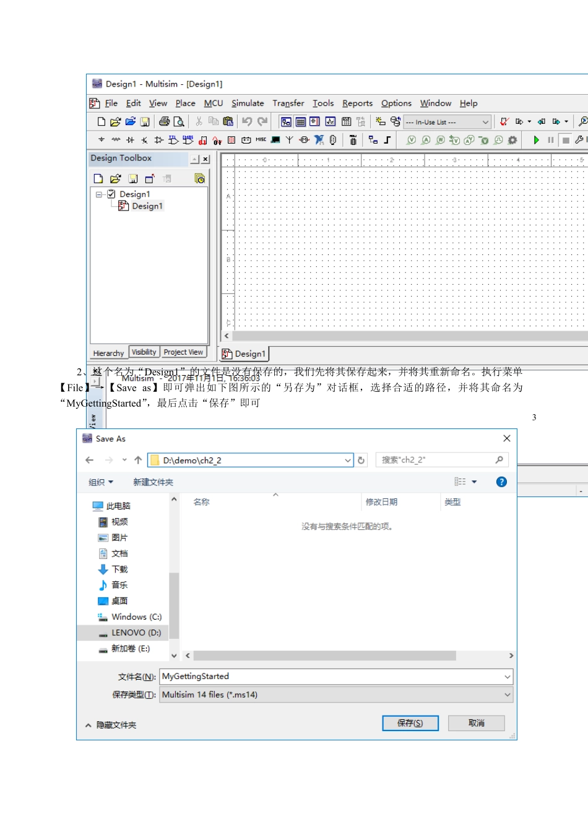The height and width of the screenshot is (832, 588).
Task: Select 此电脑 in navigation pane
Action: (x=111, y=506)
